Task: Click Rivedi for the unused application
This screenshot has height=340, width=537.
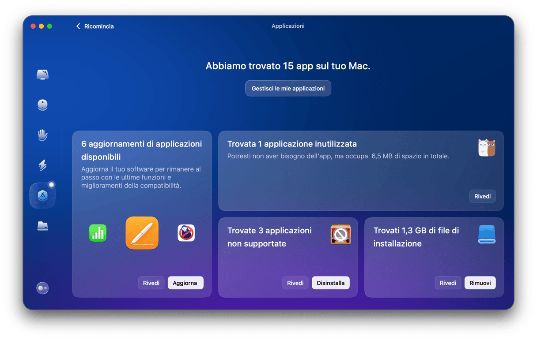Action: click(482, 196)
